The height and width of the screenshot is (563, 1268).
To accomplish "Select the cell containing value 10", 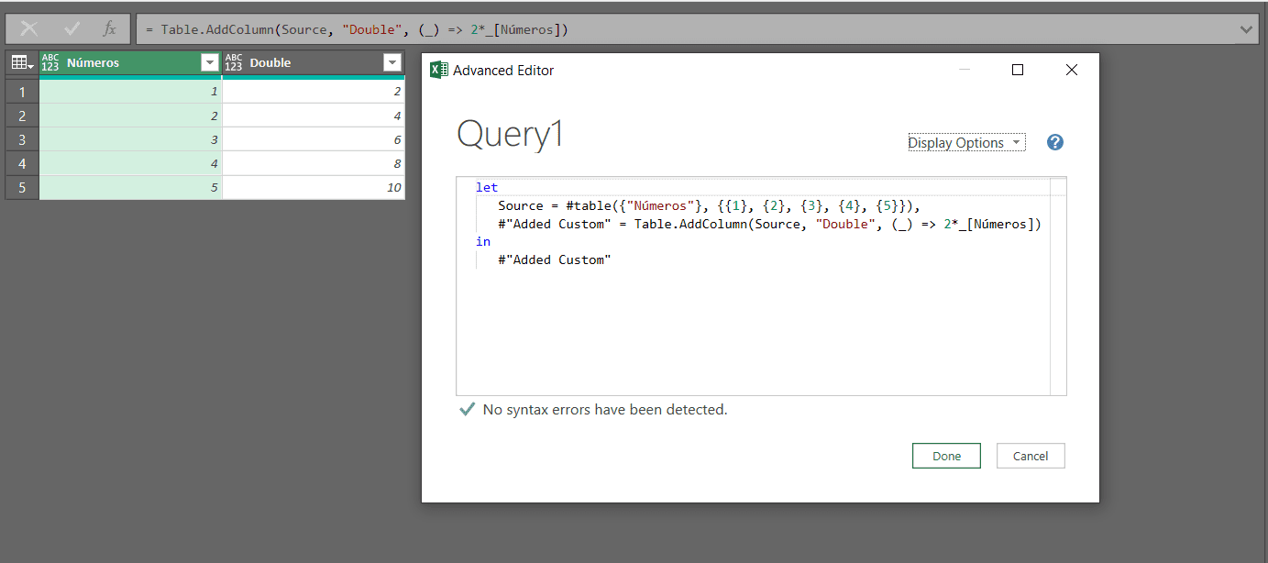I will click(x=313, y=187).
